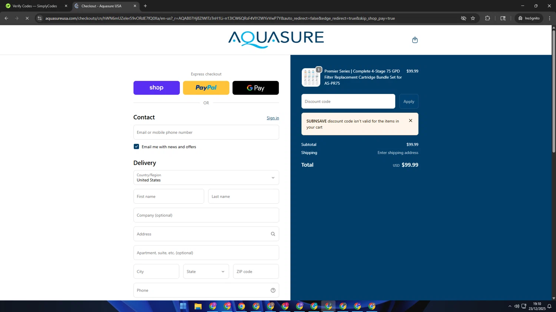Open the Windows Start menu
Viewport: 556px width, 312px height.
[x=183, y=306]
